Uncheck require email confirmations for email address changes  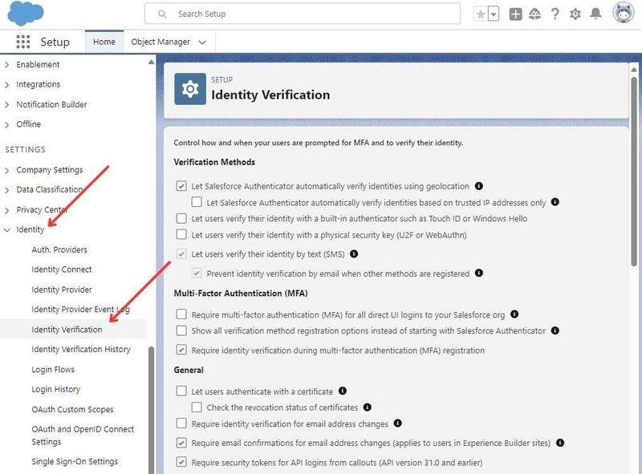click(181, 443)
